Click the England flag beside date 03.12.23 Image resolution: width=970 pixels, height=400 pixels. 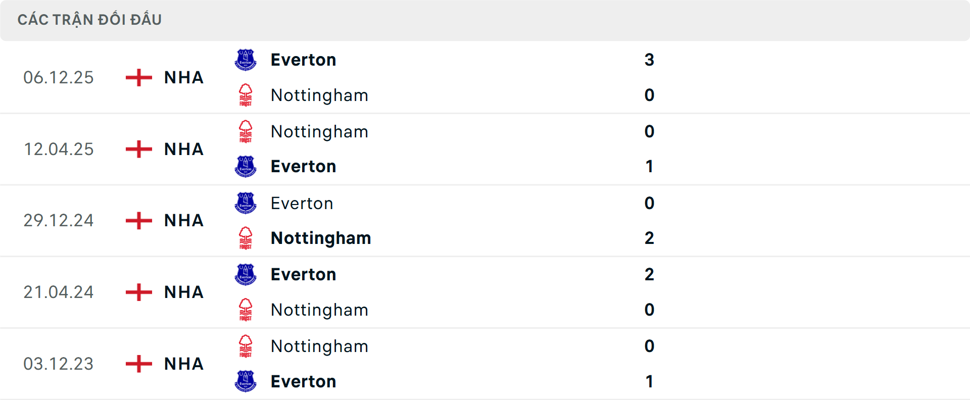coord(137,364)
